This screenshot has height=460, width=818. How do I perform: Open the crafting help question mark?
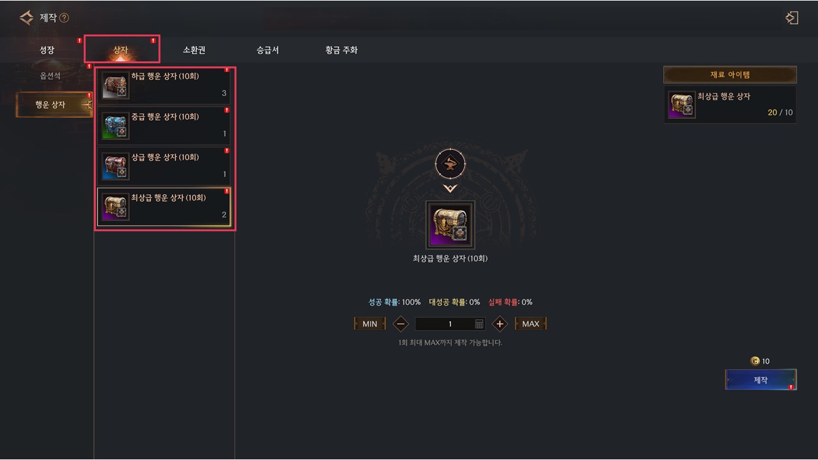tap(64, 18)
